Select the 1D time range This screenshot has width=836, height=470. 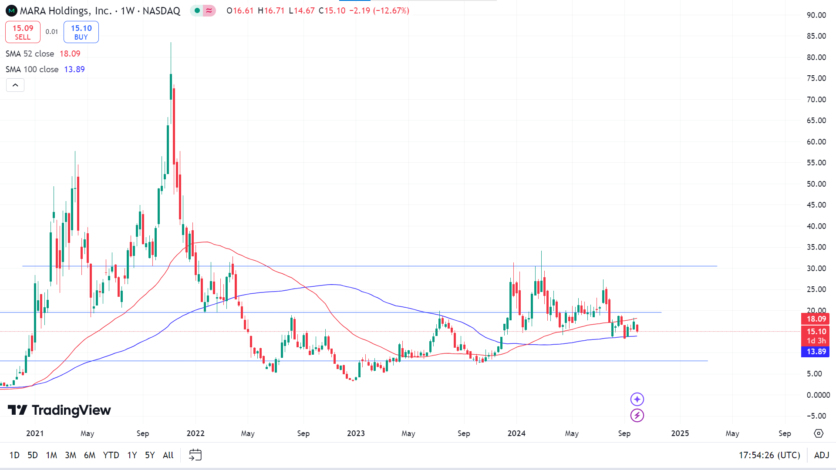14,455
